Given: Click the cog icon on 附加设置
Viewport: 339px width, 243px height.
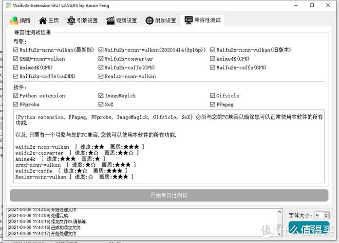Looking at the screenshot, I should [150, 21].
